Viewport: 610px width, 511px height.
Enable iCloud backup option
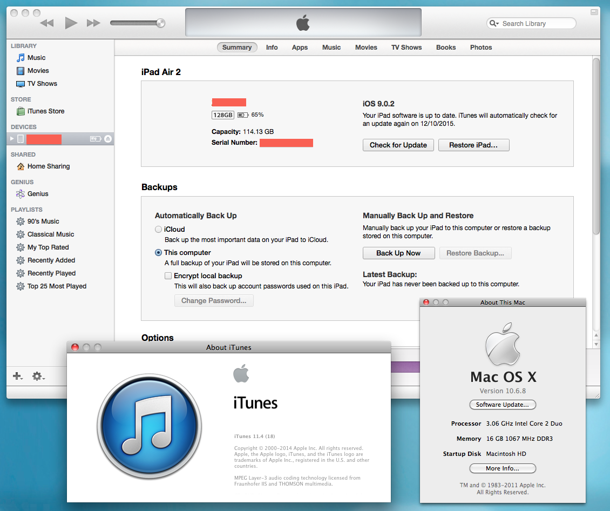click(158, 229)
